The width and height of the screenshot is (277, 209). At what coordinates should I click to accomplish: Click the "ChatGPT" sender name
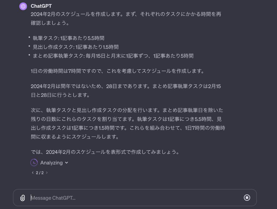click(41, 6)
